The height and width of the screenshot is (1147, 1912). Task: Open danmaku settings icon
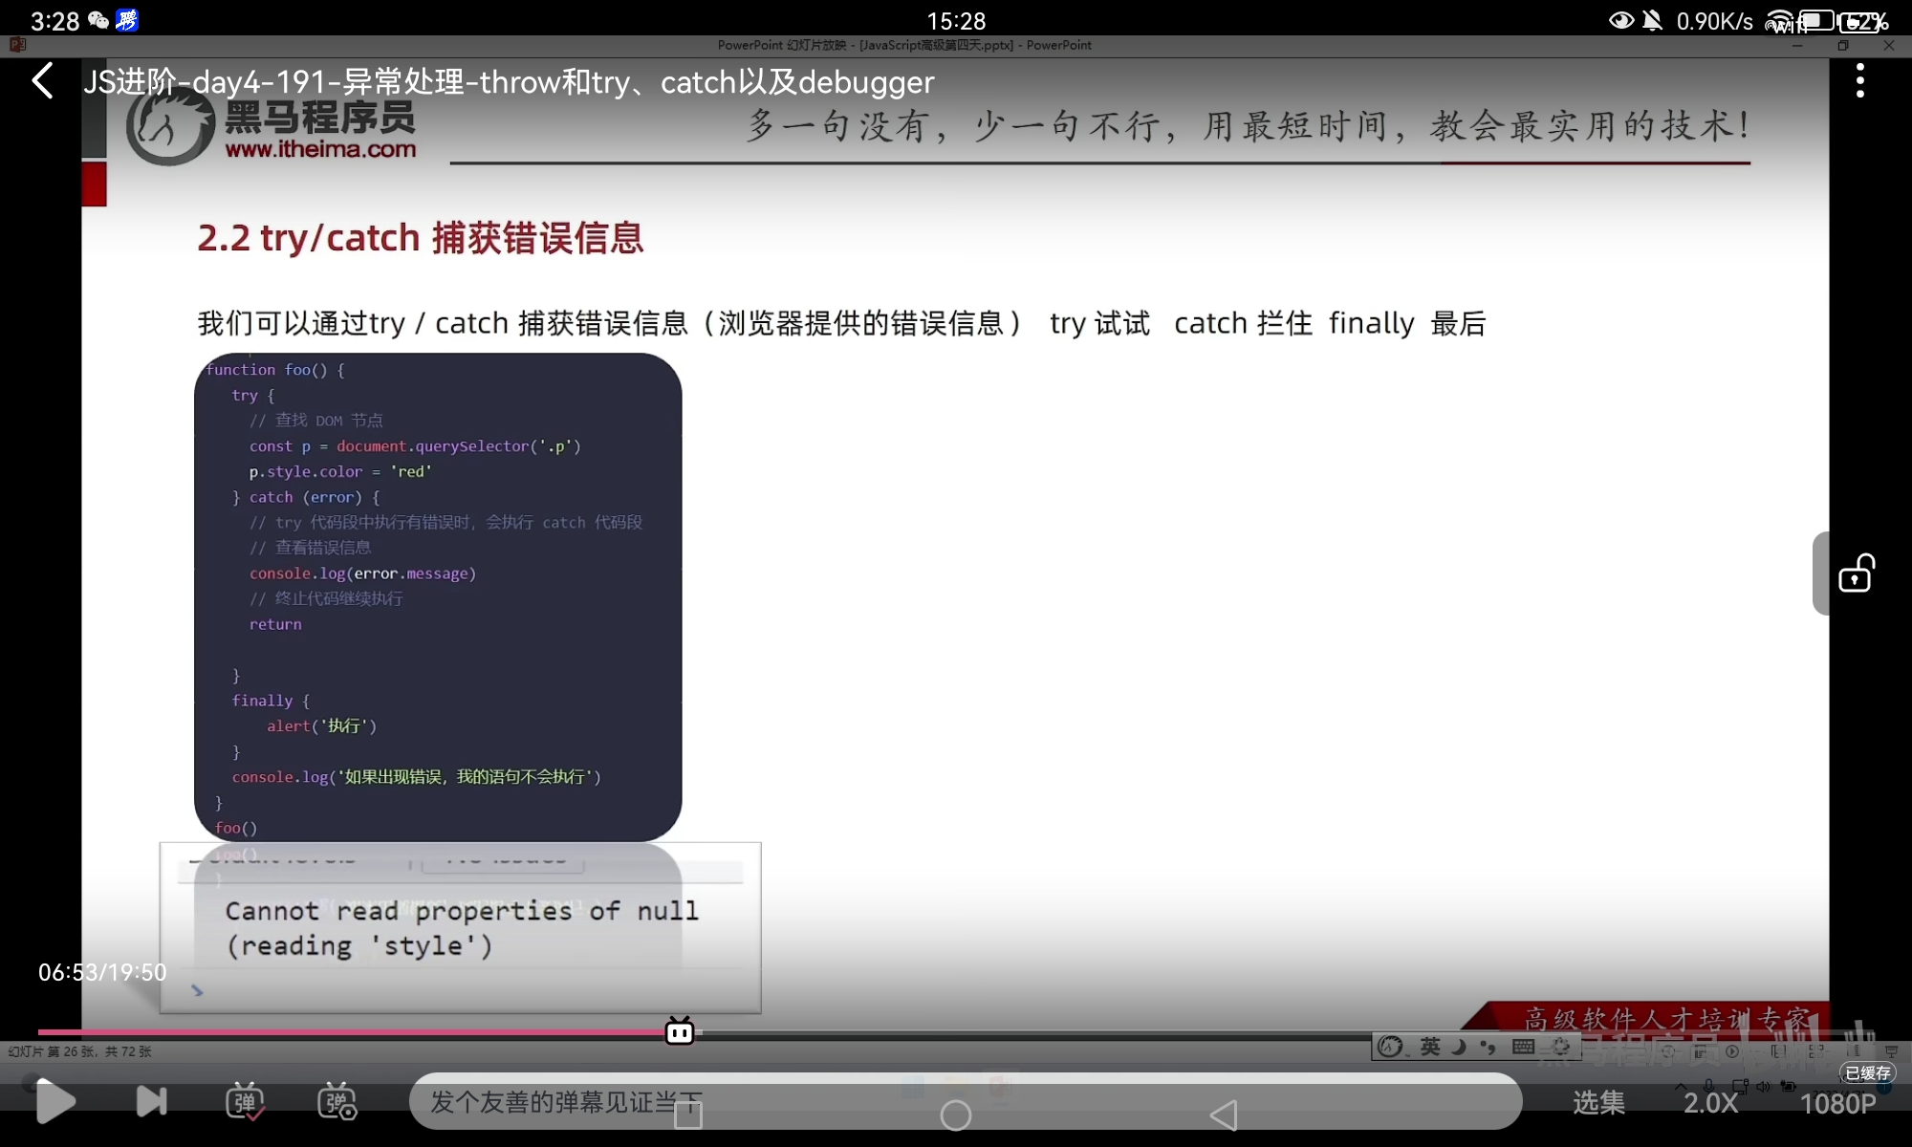coord(337,1102)
